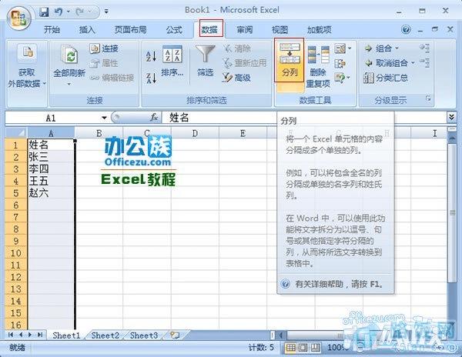
Task: Select row 7 header
Action: click(x=16, y=217)
